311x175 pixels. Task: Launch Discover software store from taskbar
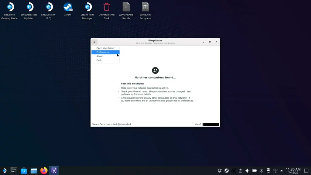(24, 171)
